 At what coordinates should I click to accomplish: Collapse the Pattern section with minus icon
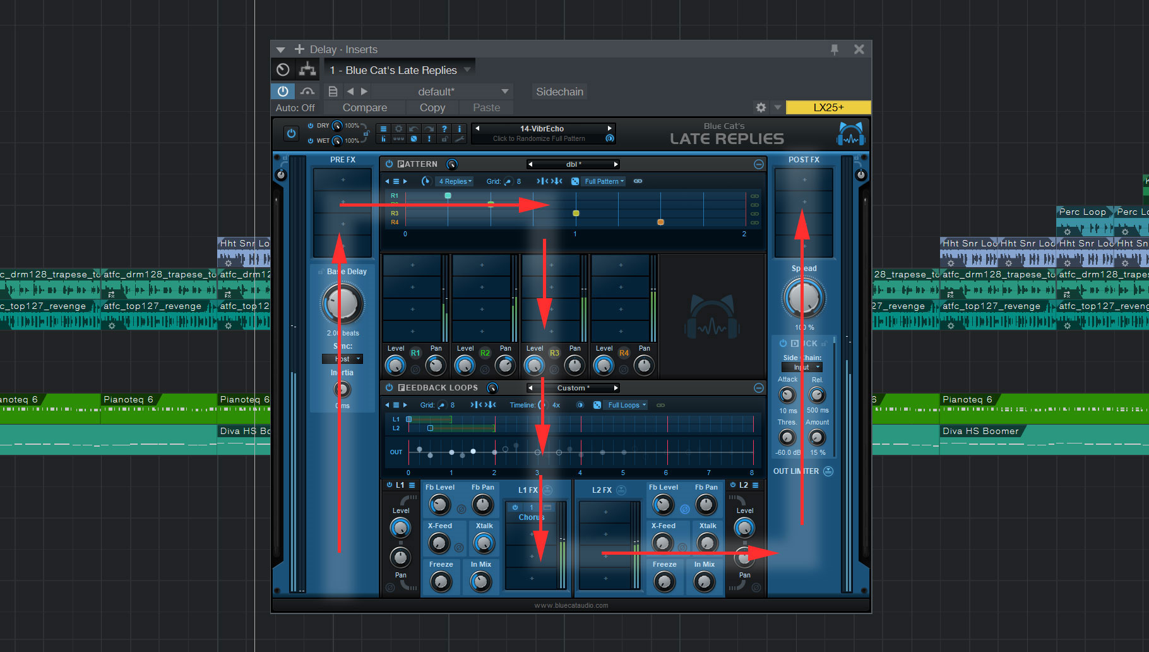(758, 164)
